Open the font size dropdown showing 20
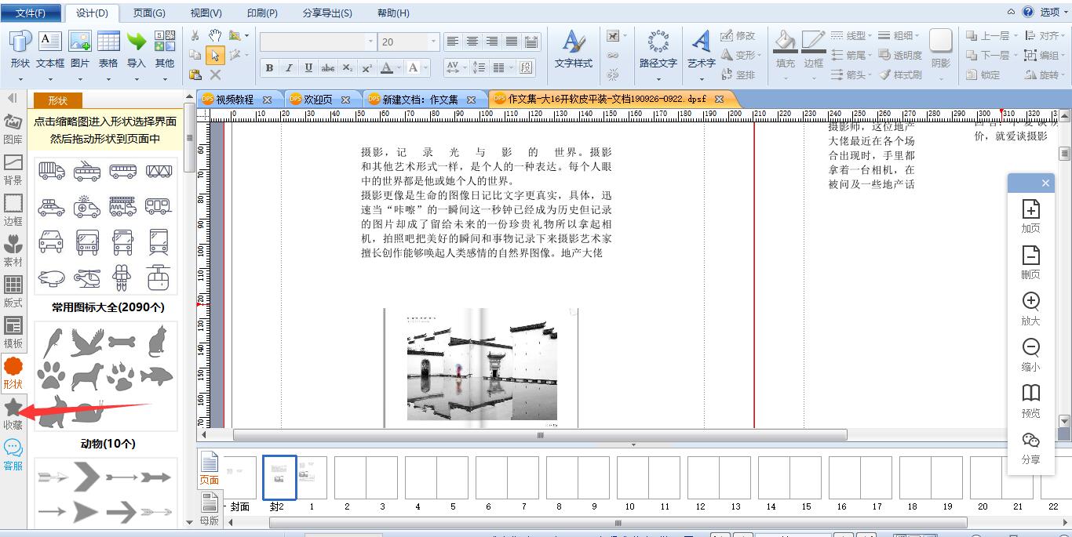The width and height of the screenshot is (1072, 537). click(432, 42)
